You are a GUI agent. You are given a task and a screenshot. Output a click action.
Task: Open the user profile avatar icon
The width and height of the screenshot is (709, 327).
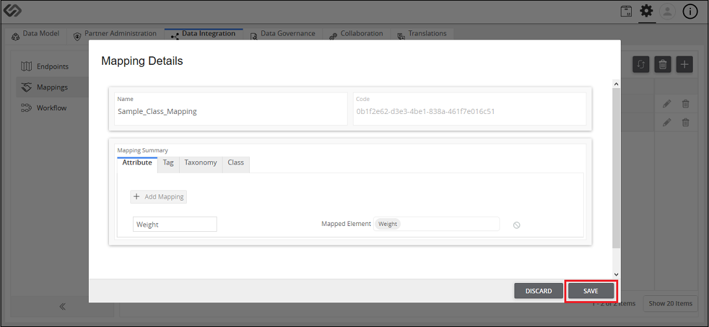pyautogui.click(x=667, y=12)
